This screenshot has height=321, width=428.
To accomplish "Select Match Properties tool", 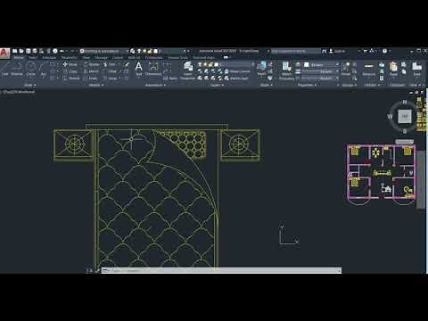I will click(286, 70).
